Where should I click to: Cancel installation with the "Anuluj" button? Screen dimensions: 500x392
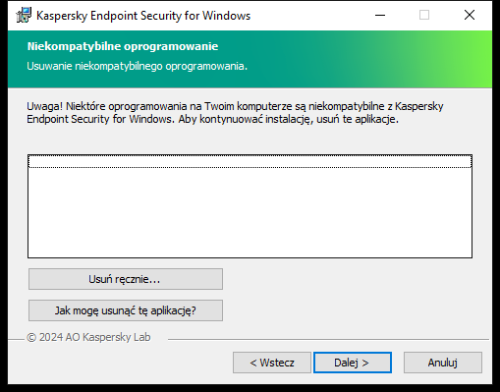(x=443, y=363)
